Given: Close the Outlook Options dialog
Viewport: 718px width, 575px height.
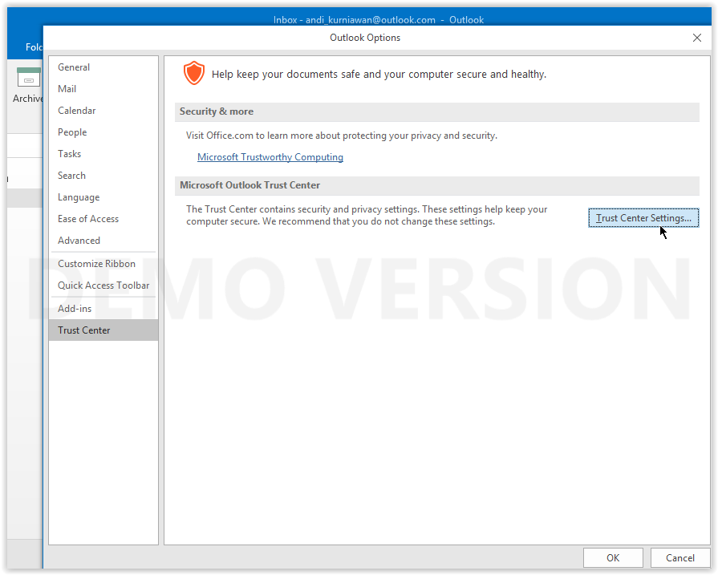Looking at the screenshot, I should 697,37.
